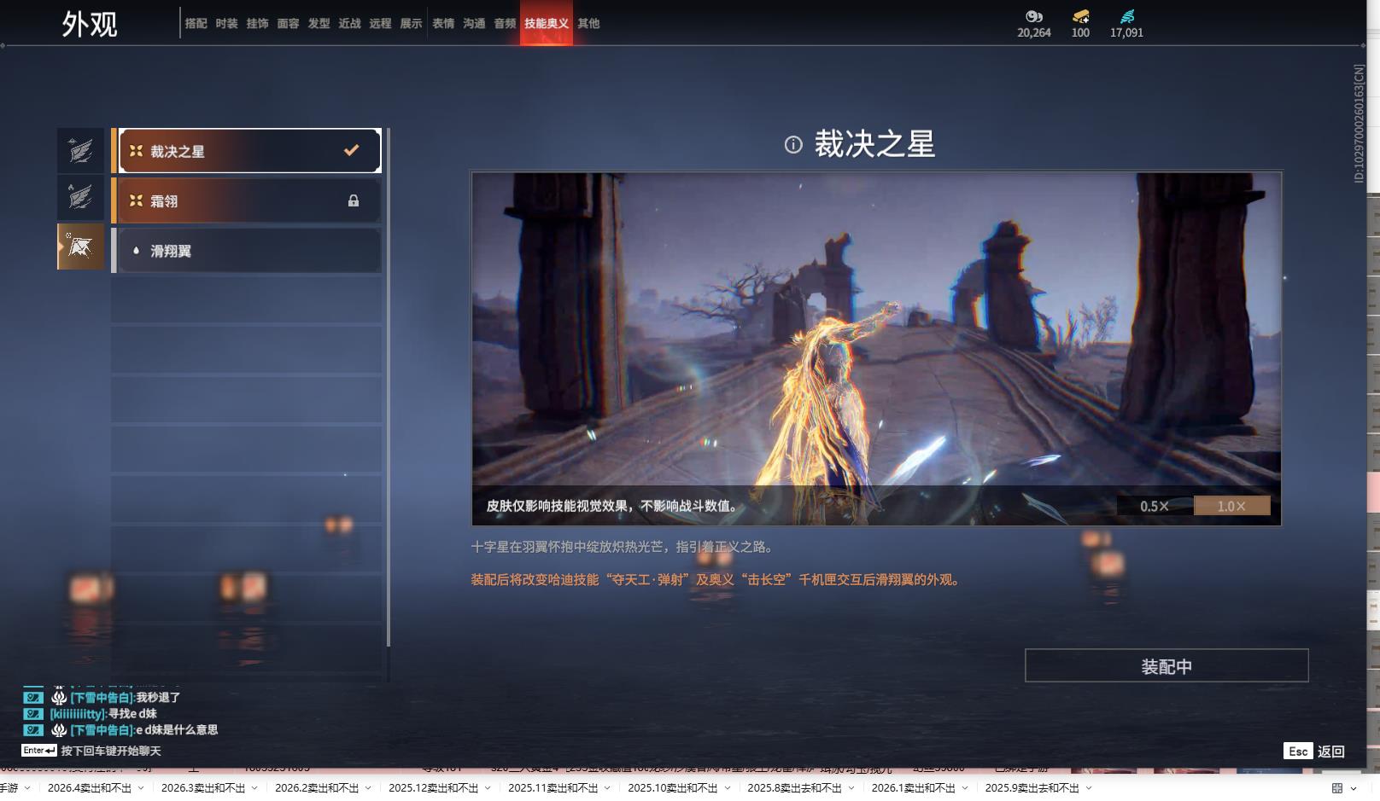Expand the 2026.1卖出和不出 sheet dropdown arrow
The image size is (1380, 801).
[x=965, y=788]
